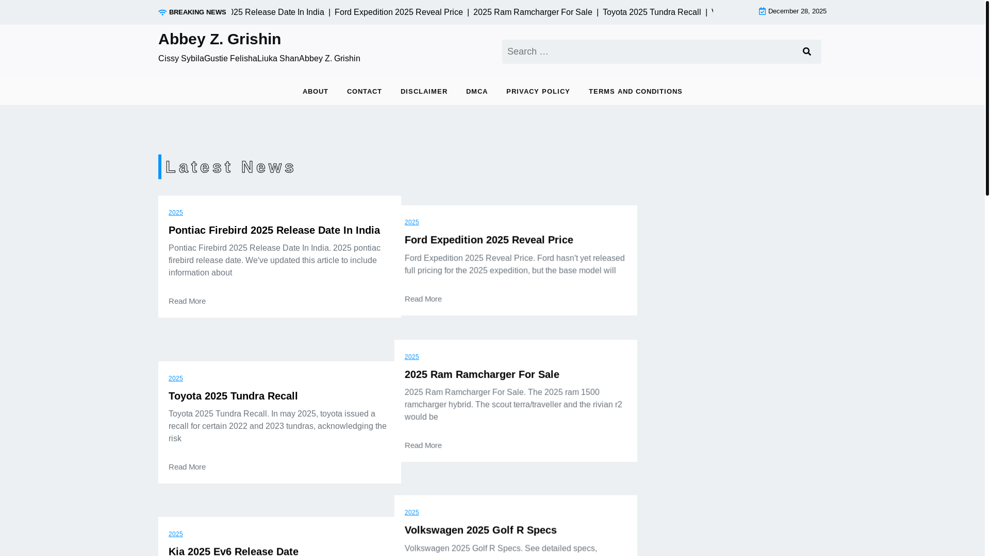Image resolution: width=990 pixels, height=556 pixels.
Task: Open Toyota 2025 Tundra Recall article title
Action: [233, 396]
